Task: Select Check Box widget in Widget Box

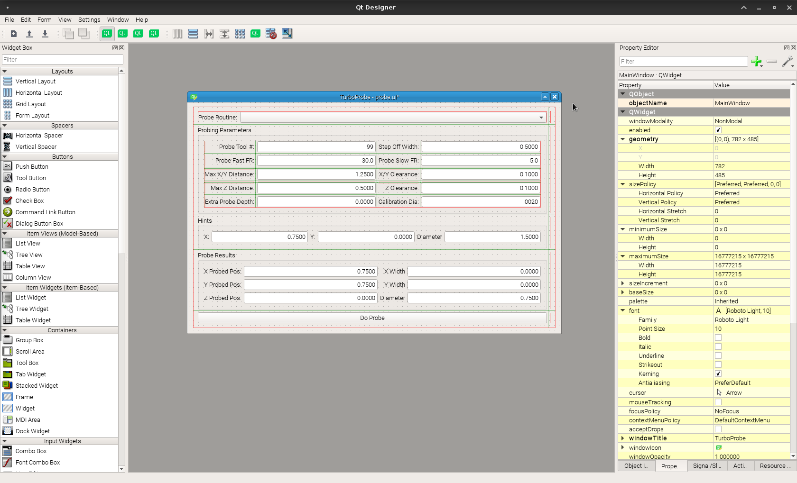Action: (29, 201)
